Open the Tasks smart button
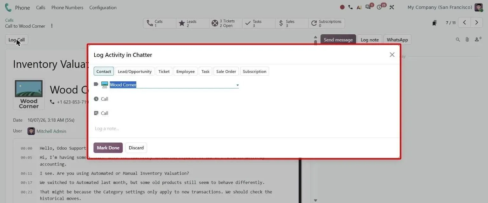Viewport: 488px width, 203px height. coord(259,23)
